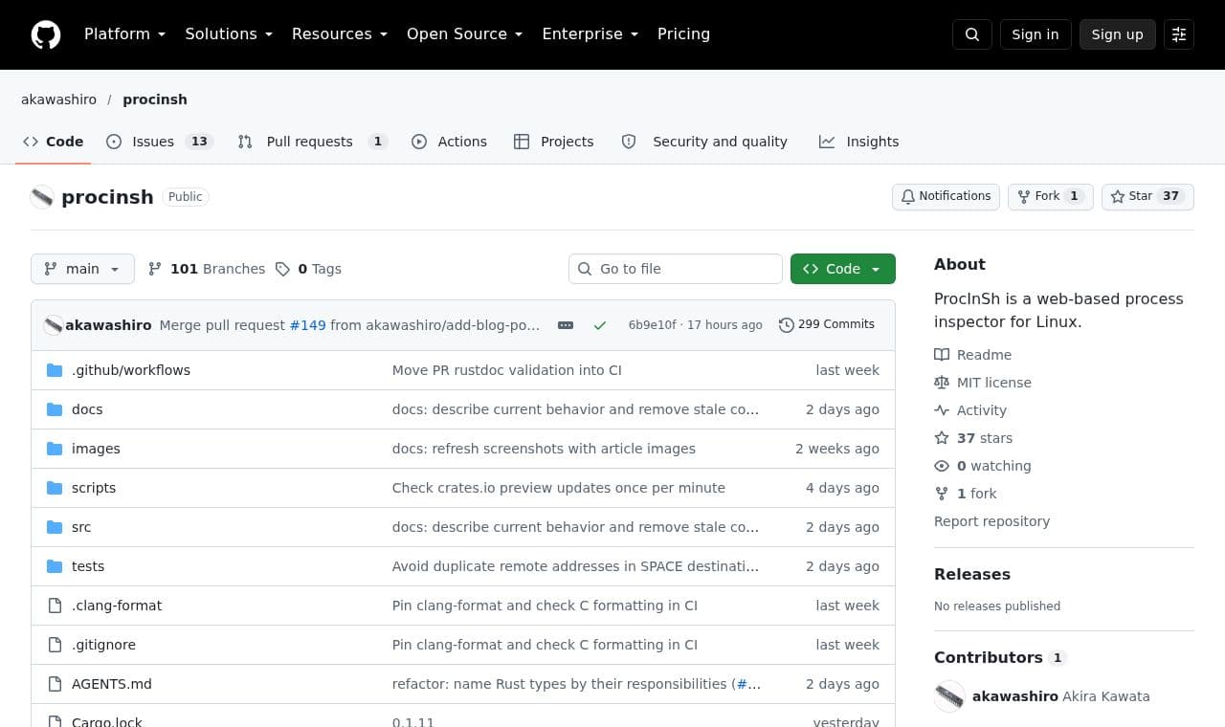
Task: Click the .gitignore file icon
Action: 55,645
